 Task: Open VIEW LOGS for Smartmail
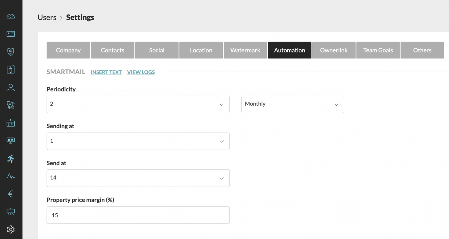point(141,72)
